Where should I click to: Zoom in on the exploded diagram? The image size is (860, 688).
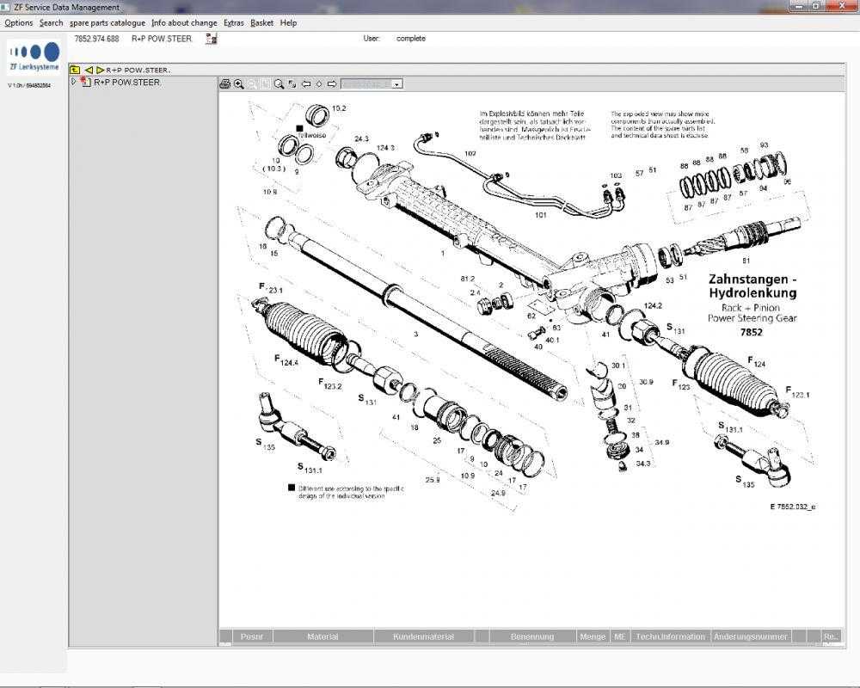pyautogui.click(x=238, y=84)
